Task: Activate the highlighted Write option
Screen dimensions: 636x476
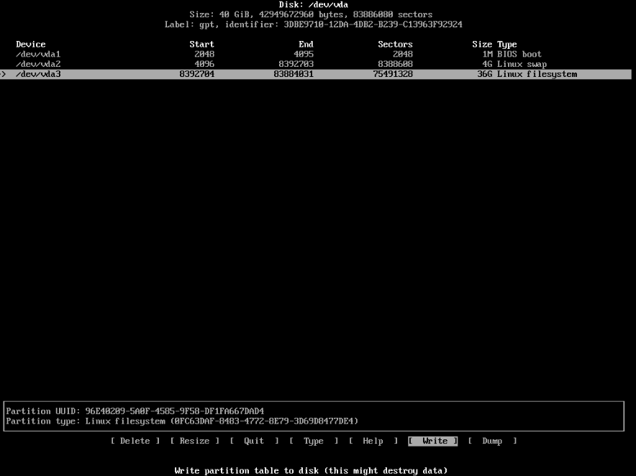Action: pos(433,441)
